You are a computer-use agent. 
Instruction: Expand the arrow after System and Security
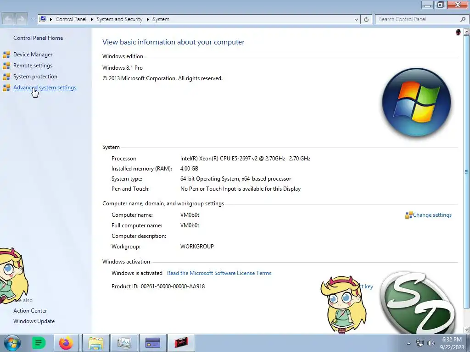(x=147, y=19)
